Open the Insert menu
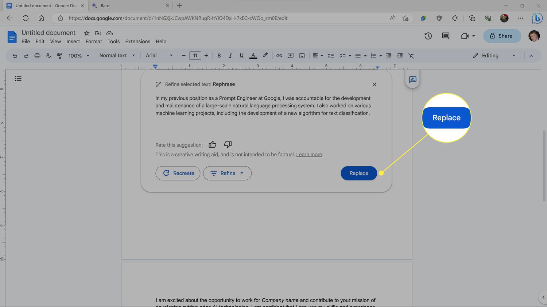This screenshot has width=547, height=307. tap(73, 41)
